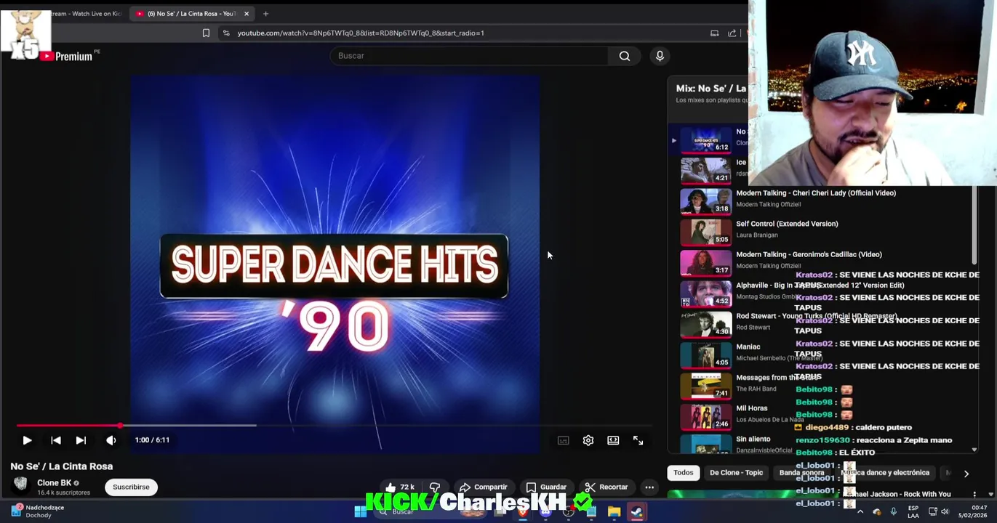This screenshot has height=523, width=997.
Task: Start voice search with microphone
Action: (x=660, y=56)
